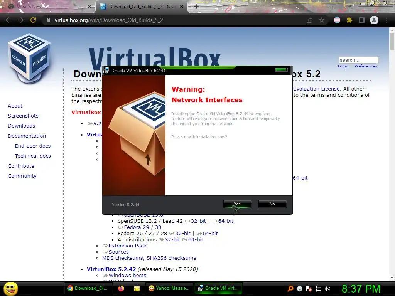Click the VirtualBox cube logo
This screenshot has height=296, width=395.
click(x=29, y=59)
